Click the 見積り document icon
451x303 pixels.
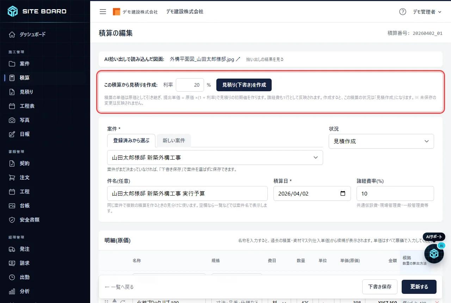(12, 92)
